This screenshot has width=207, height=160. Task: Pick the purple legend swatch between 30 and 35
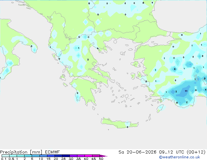coord(73,156)
